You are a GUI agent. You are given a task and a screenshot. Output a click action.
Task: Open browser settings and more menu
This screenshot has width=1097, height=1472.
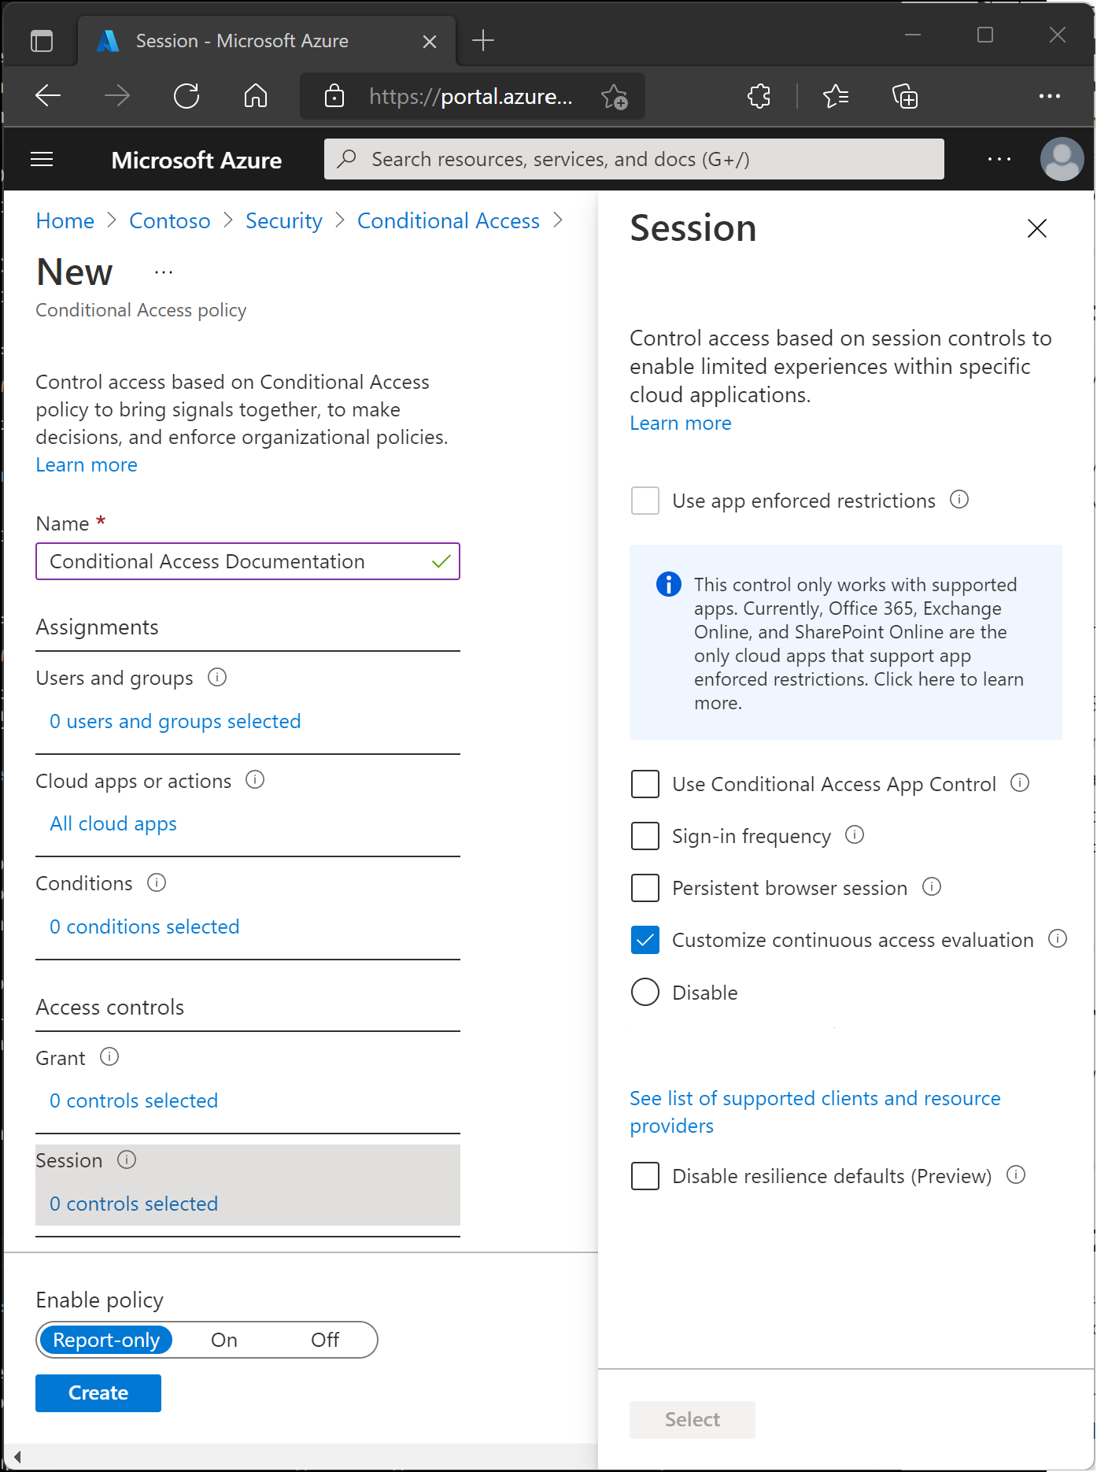[x=1050, y=96]
